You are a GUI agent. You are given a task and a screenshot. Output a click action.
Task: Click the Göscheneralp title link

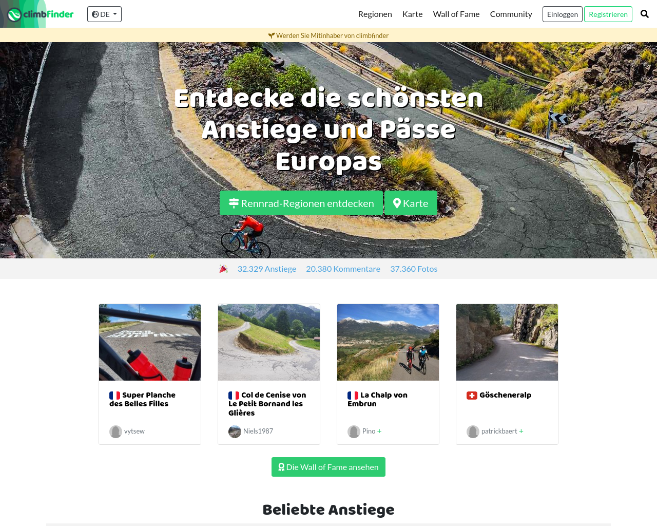click(x=506, y=395)
